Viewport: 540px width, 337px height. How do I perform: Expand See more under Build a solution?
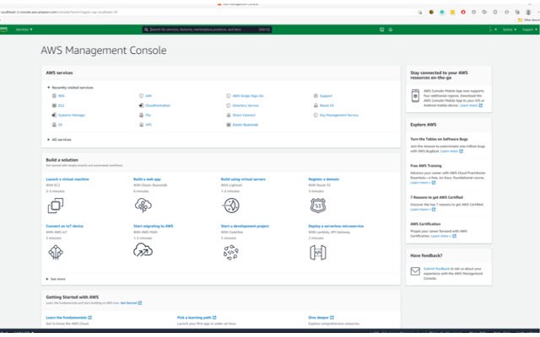[56, 279]
